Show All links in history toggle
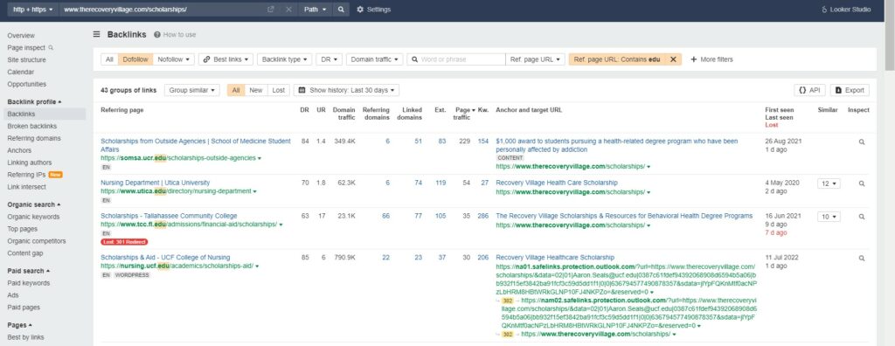The height and width of the screenshot is (346, 895). (236, 90)
